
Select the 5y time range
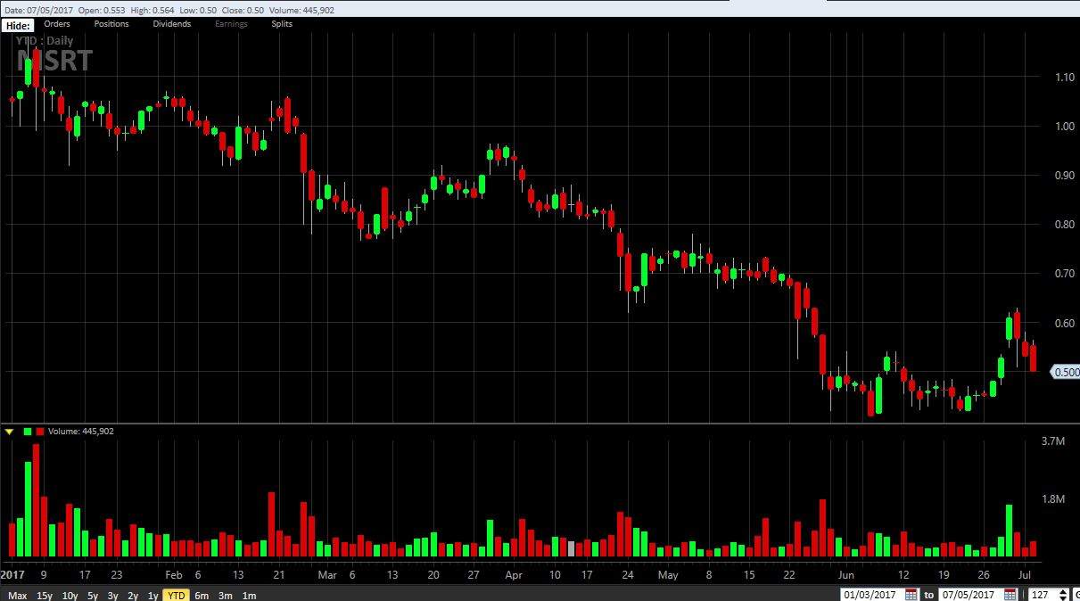[93, 595]
